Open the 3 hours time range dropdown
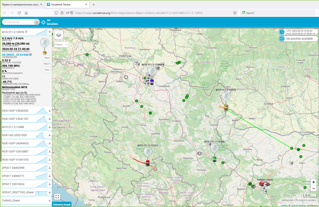Image resolution: width=319 pixels, height=207 pixels. (x=61, y=45)
